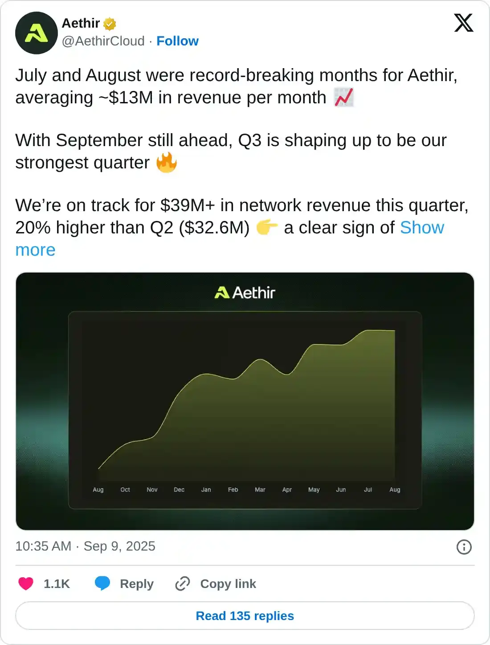Click the gold verified badge next to Aethir

(109, 24)
